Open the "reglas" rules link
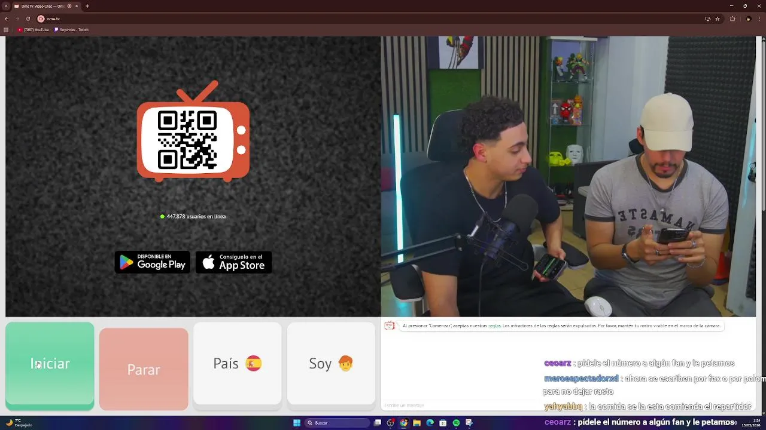The image size is (766, 430). [494, 326]
